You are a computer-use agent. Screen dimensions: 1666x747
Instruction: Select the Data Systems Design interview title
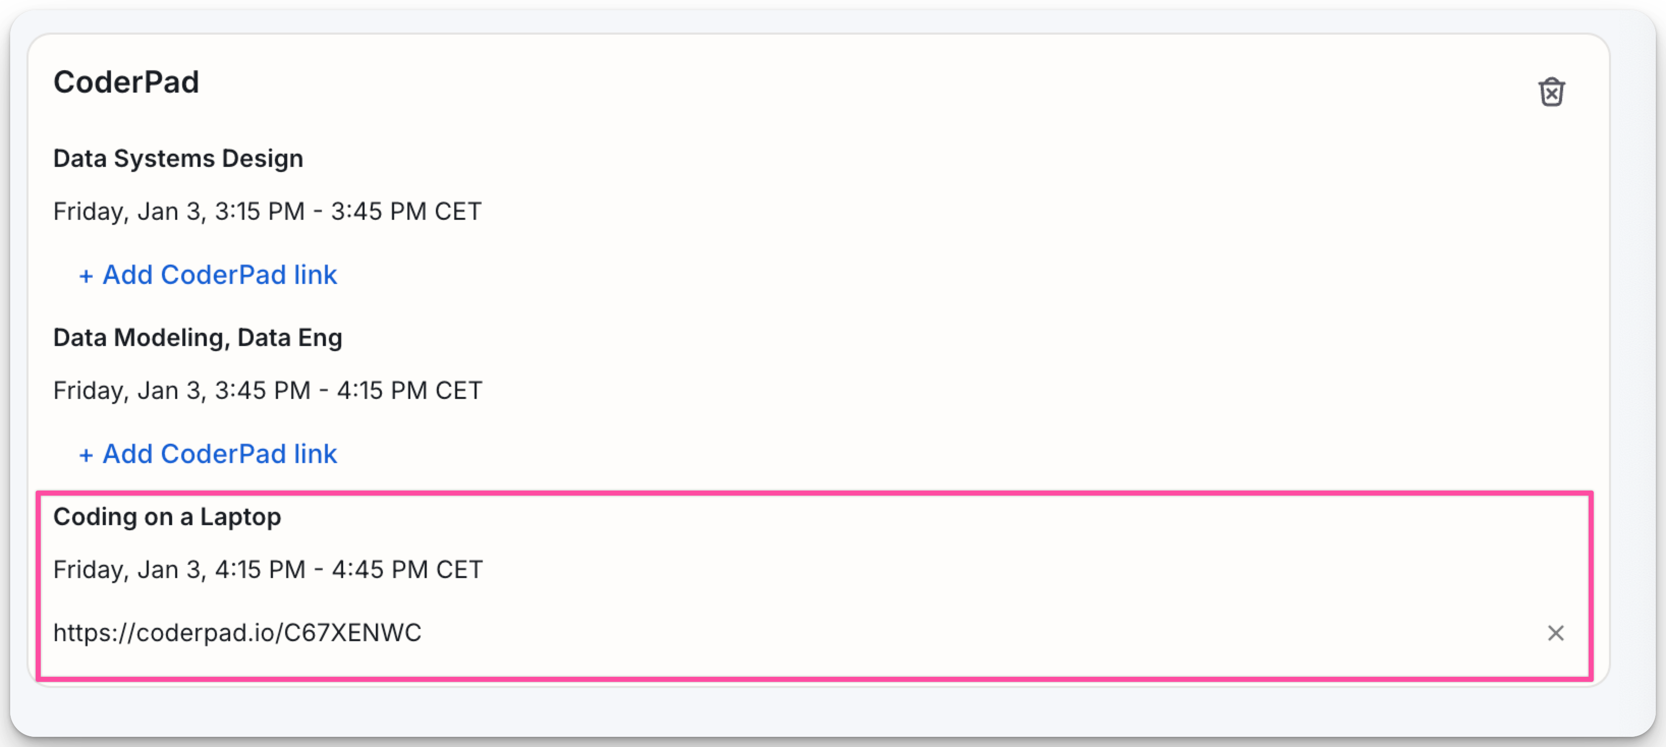click(x=178, y=158)
